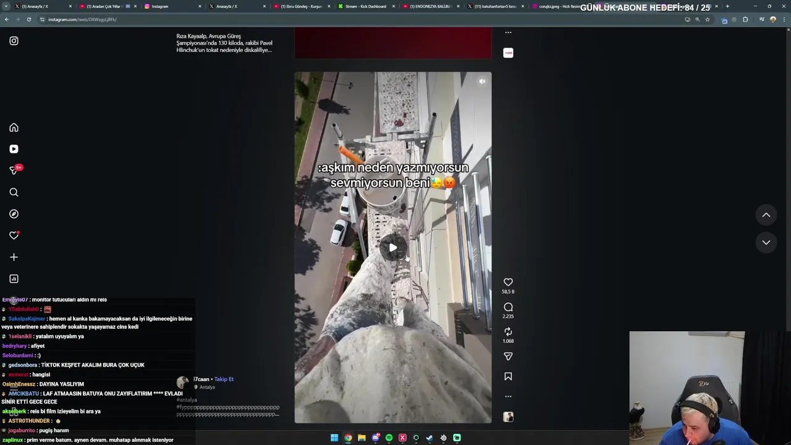Click the 1.068 repost count

[x=508, y=341]
